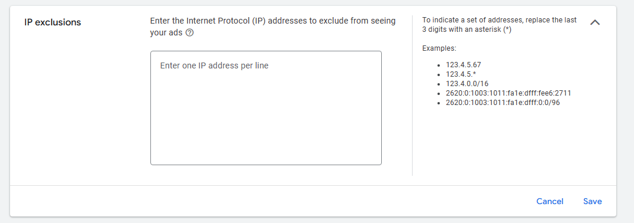634x223 pixels.
Task: Click the asterisk instruction hint text
Action: pos(500,25)
